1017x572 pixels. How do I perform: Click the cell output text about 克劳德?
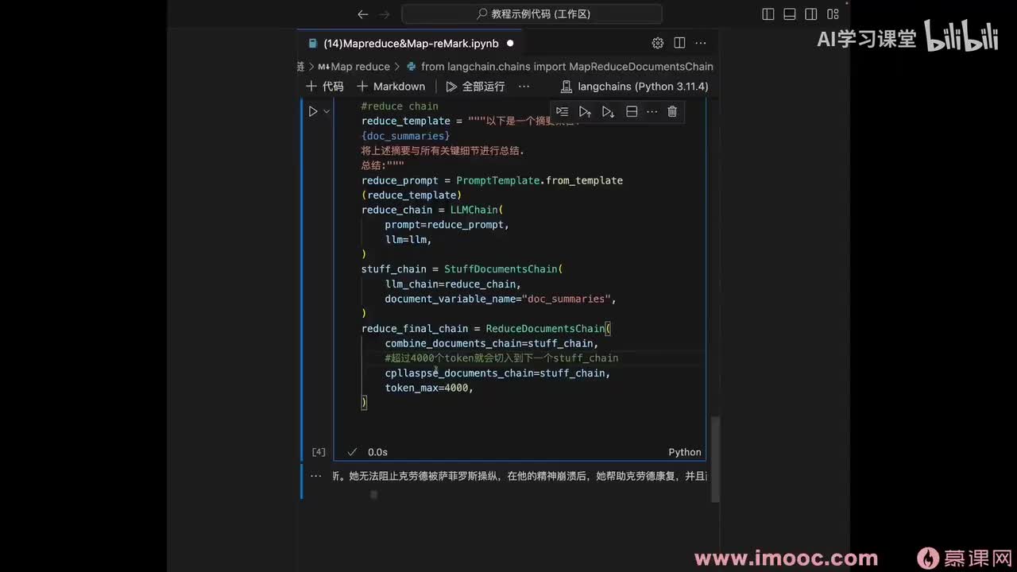(x=520, y=476)
